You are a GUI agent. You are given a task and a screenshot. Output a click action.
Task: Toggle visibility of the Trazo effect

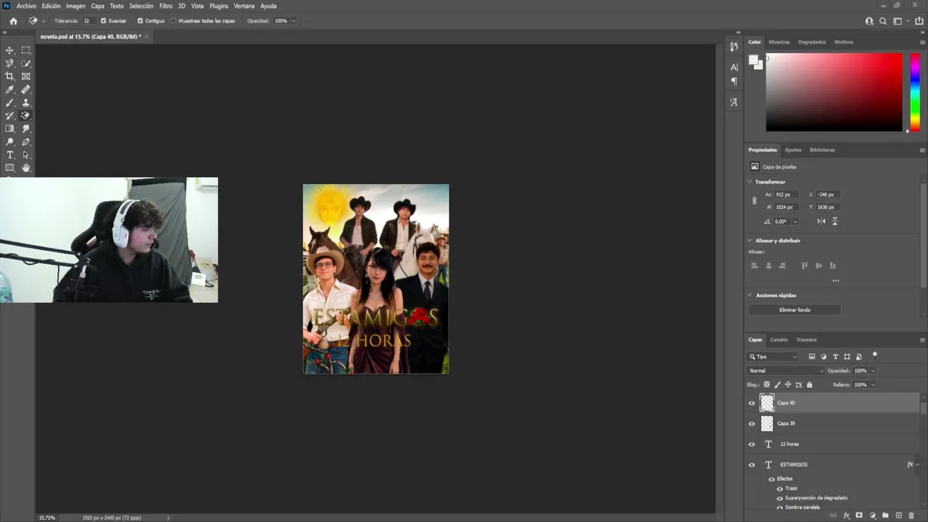point(780,489)
